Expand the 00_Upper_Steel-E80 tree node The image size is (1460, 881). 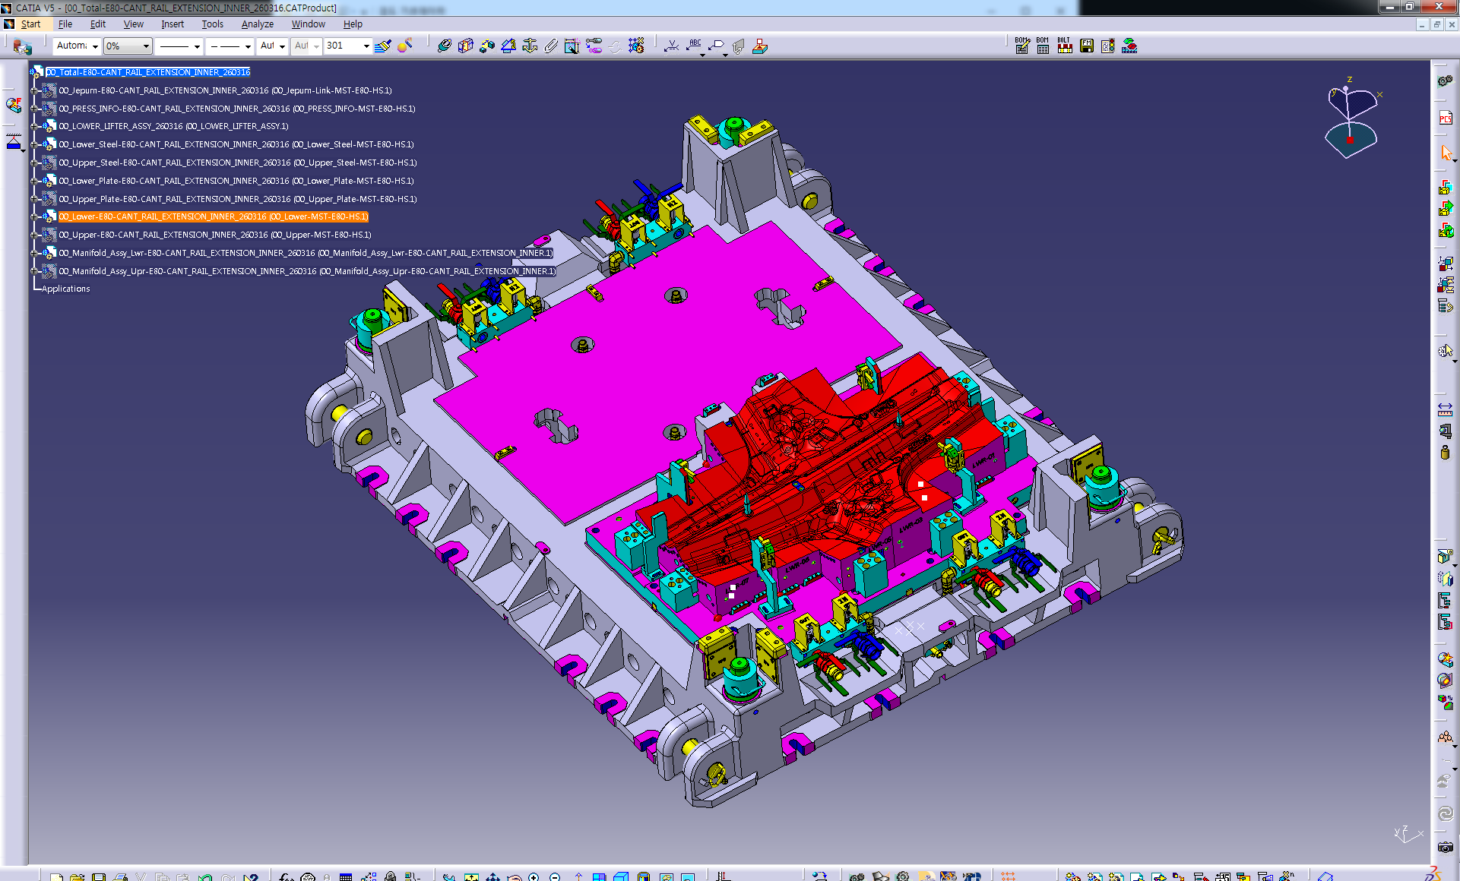pyautogui.click(x=33, y=163)
